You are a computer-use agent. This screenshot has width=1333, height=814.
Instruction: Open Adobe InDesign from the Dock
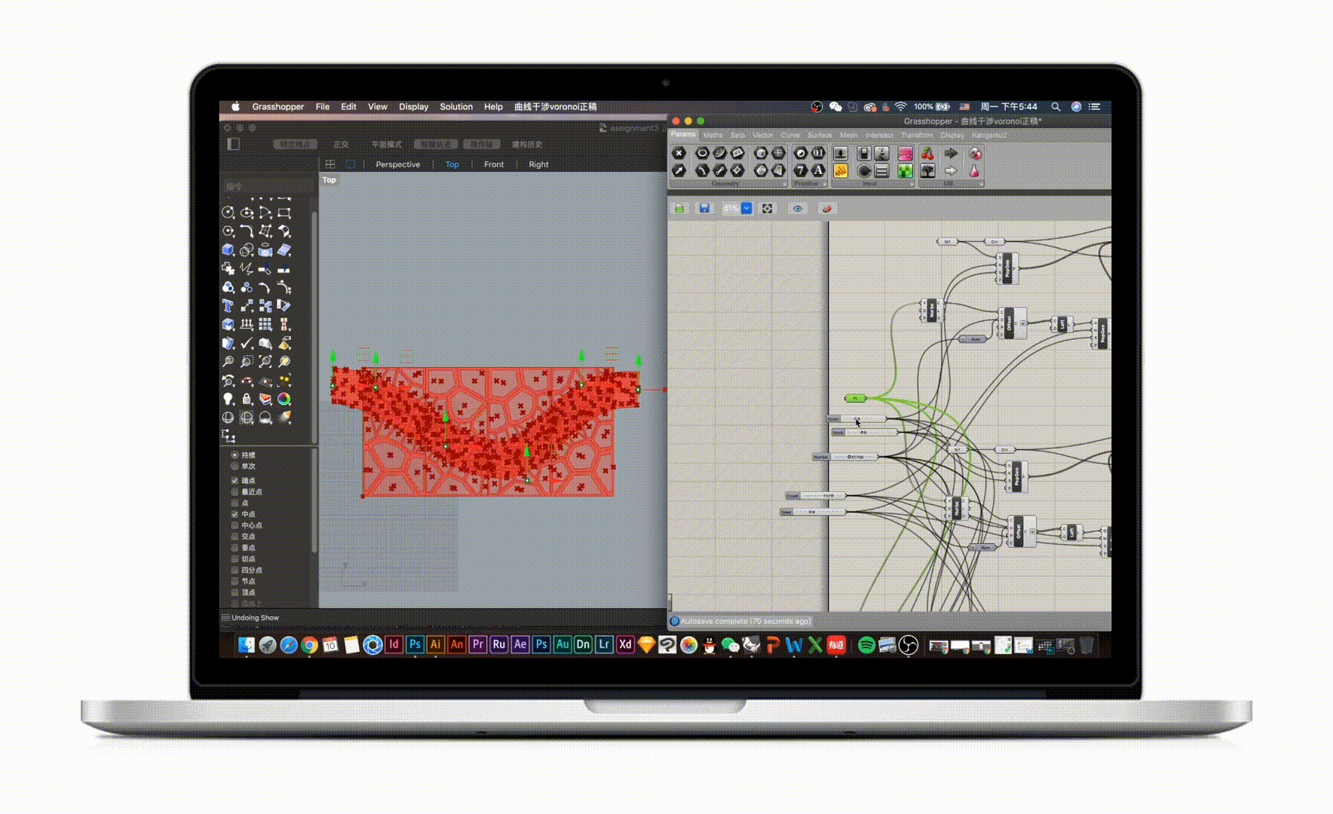pyautogui.click(x=394, y=644)
